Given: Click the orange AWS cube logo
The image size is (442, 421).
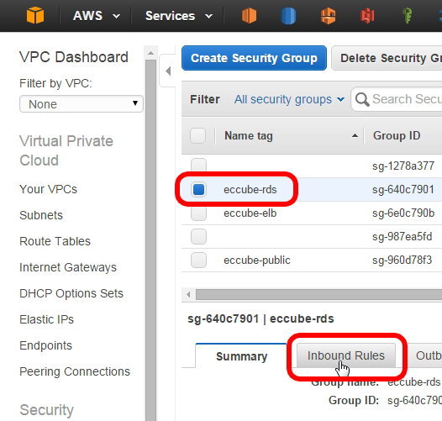Looking at the screenshot, I should 35,15.
